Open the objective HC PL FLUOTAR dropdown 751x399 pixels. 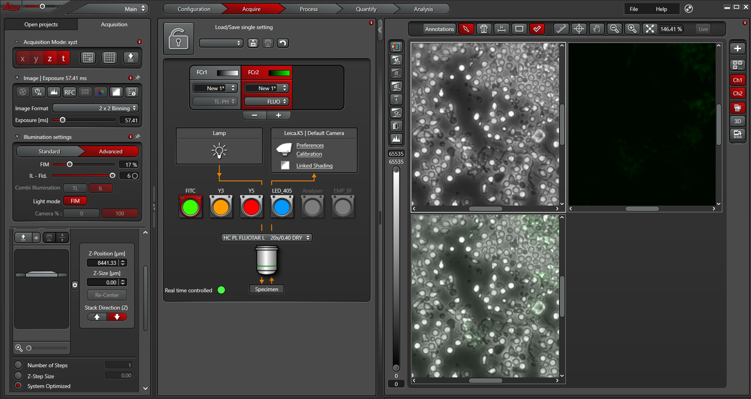(267, 238)
